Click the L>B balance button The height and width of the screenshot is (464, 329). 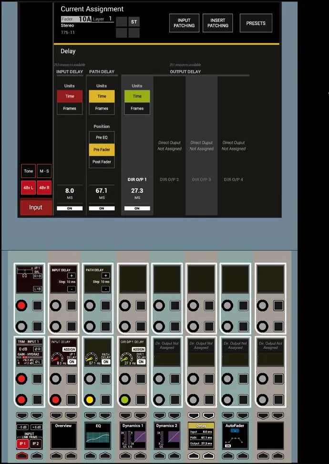coord(38,289)
